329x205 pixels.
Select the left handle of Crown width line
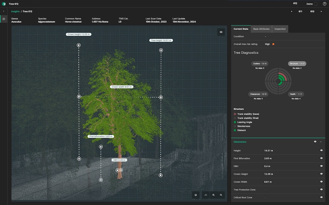pyautogui.click(x=79, y=96)
